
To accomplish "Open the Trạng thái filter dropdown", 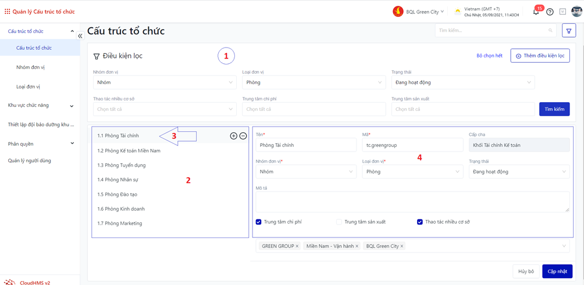I will click(462, 82).
